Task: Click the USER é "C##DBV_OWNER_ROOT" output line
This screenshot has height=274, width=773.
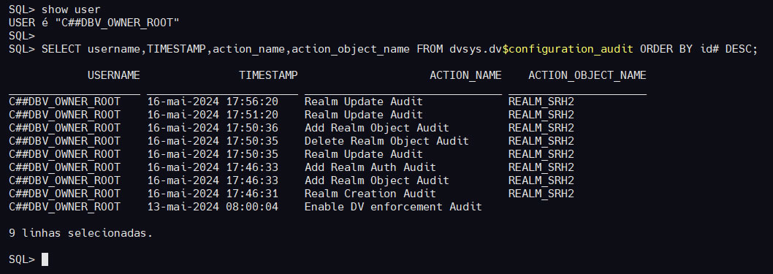Action: [x=94, y=23]
